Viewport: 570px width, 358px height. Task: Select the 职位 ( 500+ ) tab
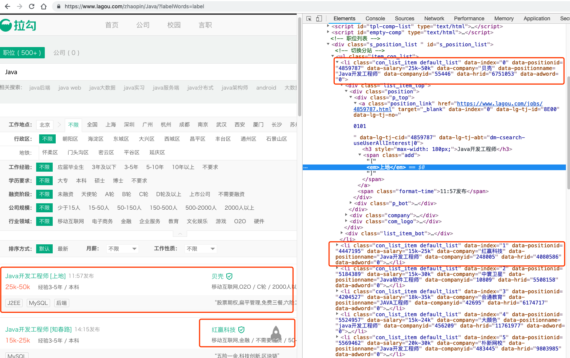[22, 53]
